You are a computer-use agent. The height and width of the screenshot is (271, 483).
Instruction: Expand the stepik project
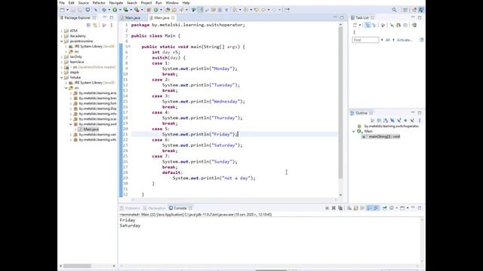point(62,72)
